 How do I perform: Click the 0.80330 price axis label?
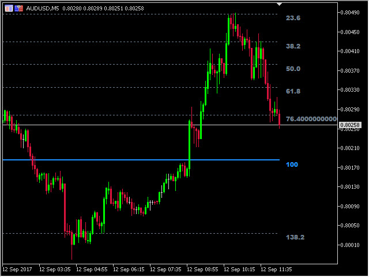[350, 90]
